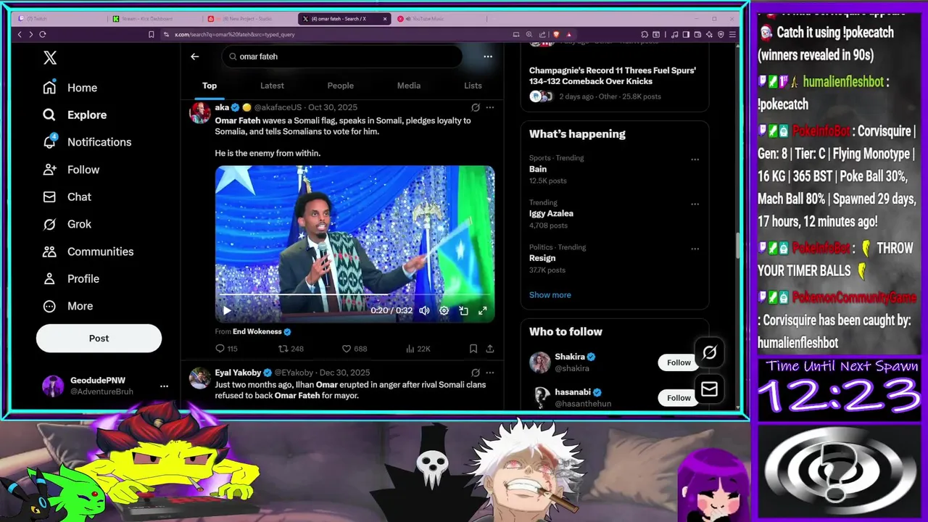
Task: Go back using the arrow beside search box
Action: pos(194,57)
